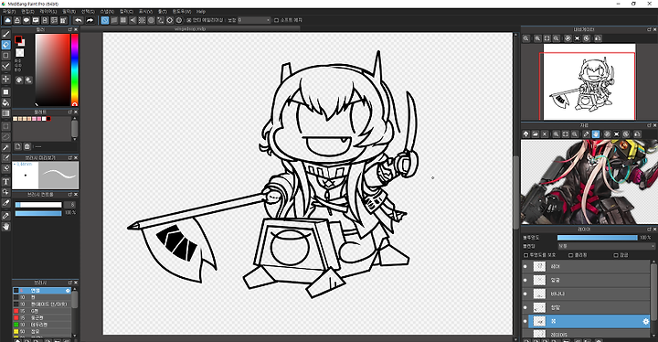The width and height of the screenshot is (658, 342).
Task: Open the 파일 (File) menu
Action: (9, 12)
